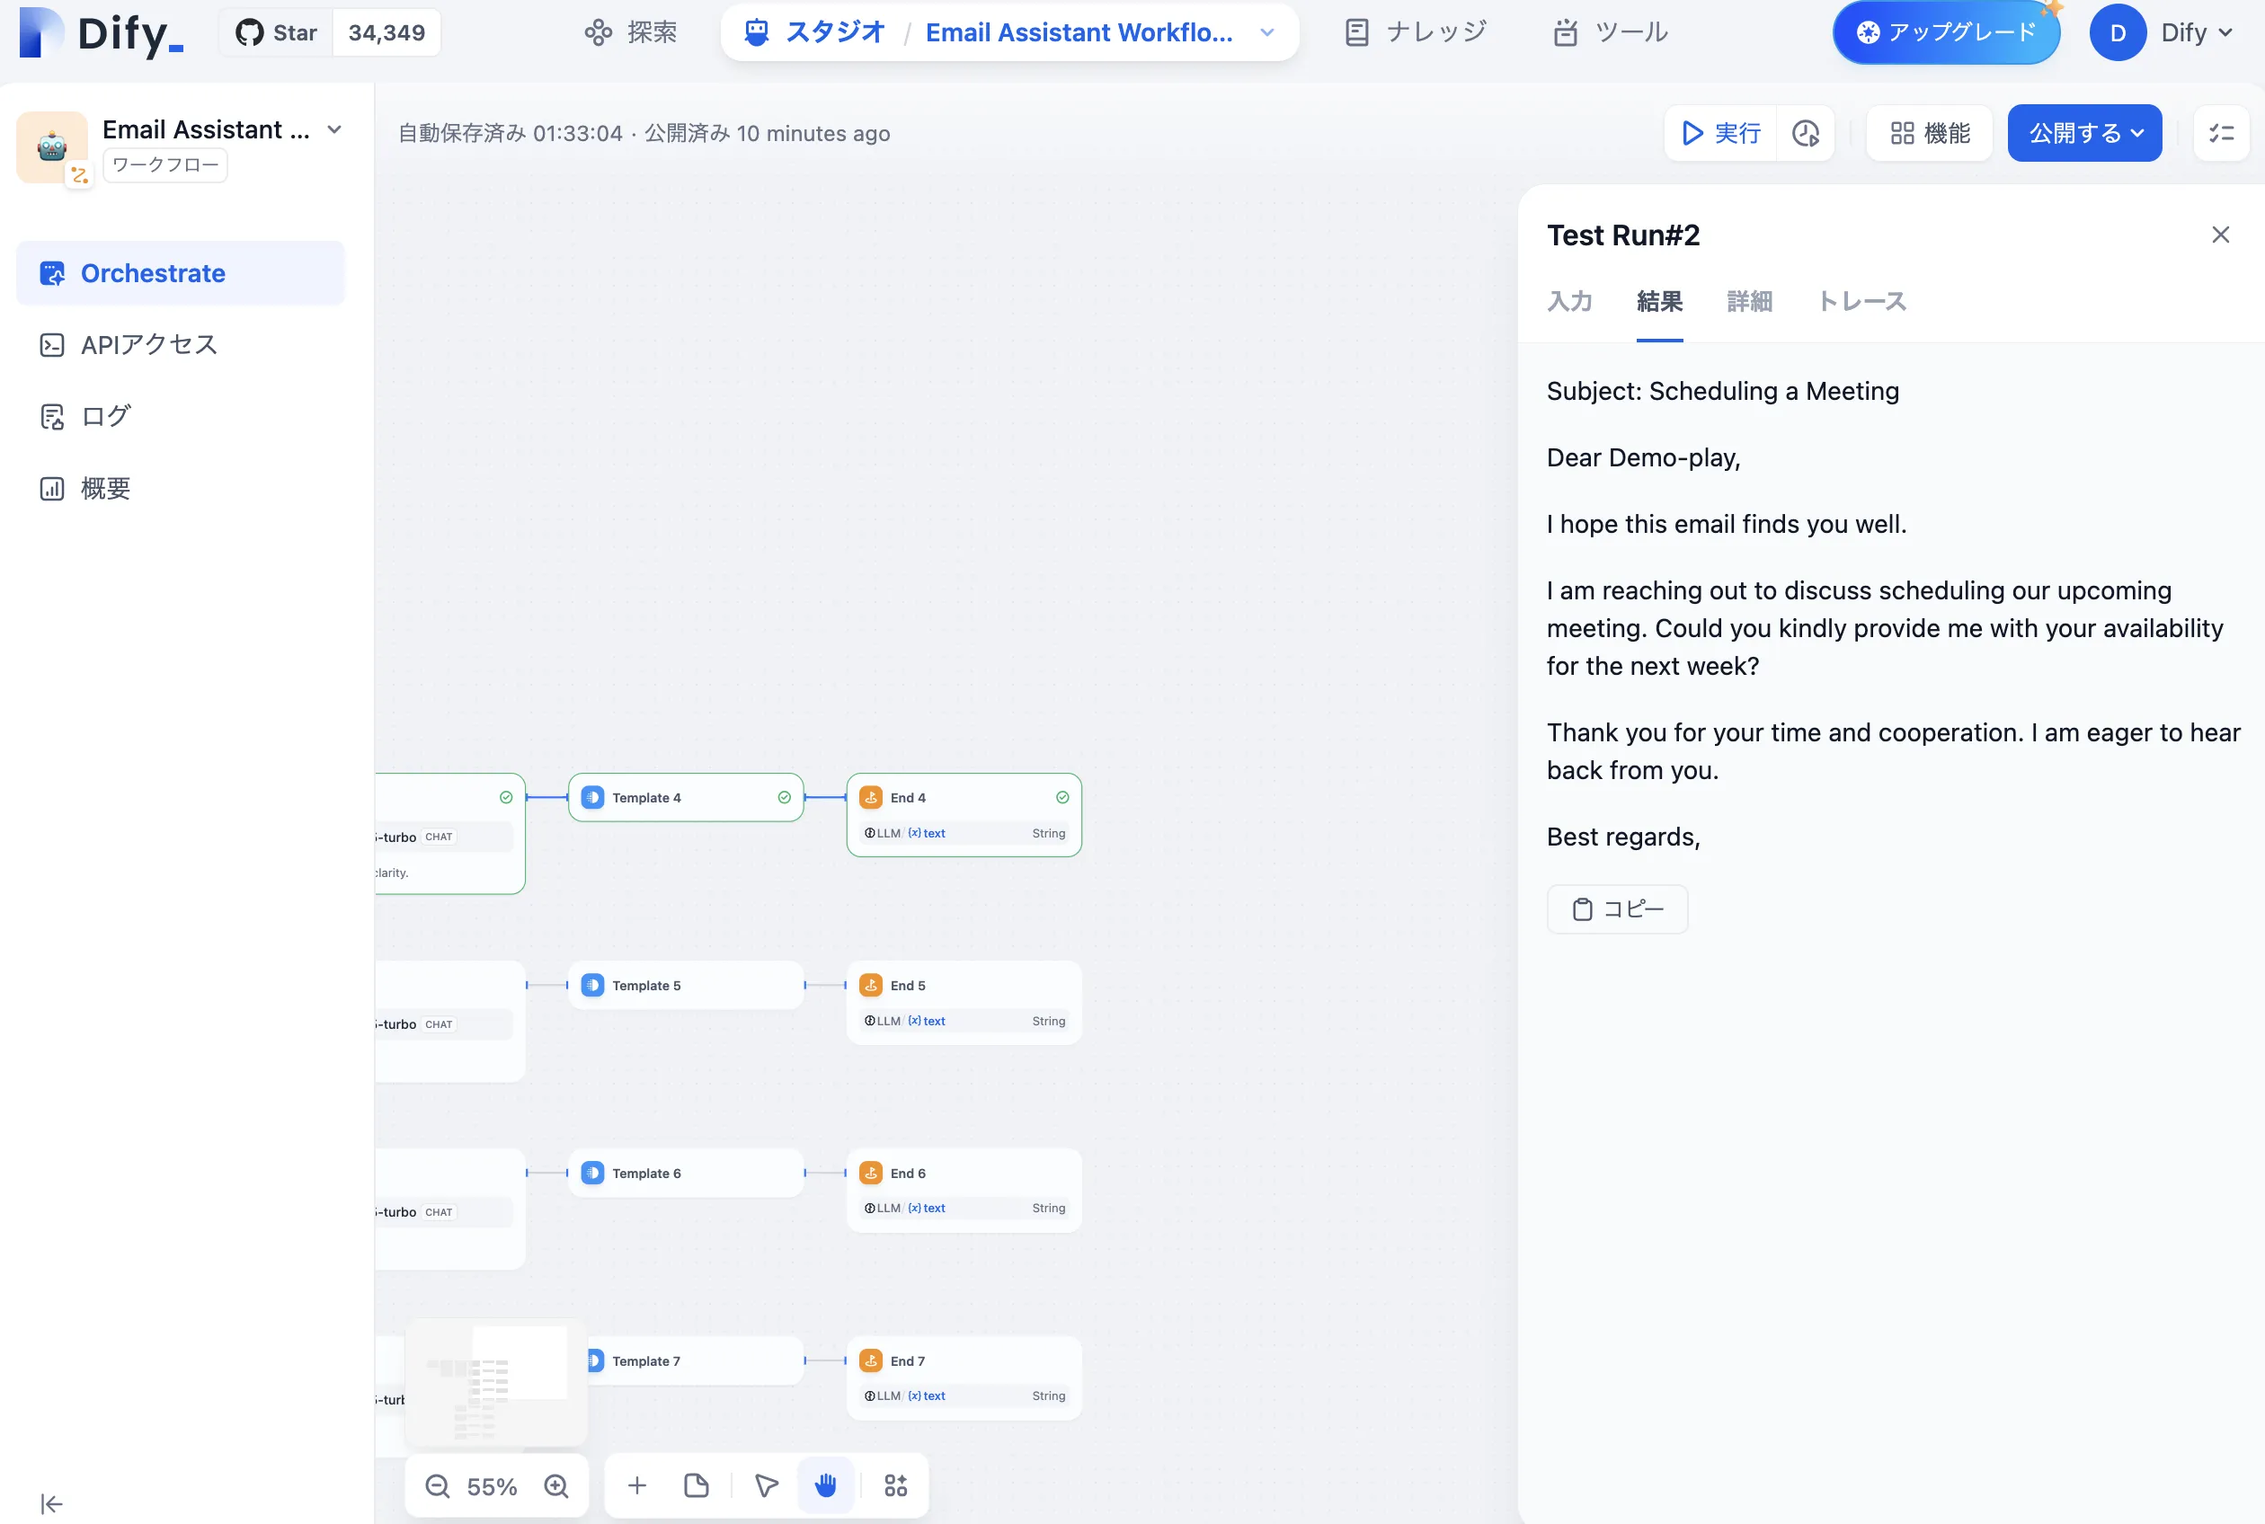Switch to the 詳細 tab
This screenshot has height=1524, width=2265.
pyautogui.click(x=1749, y=301)
